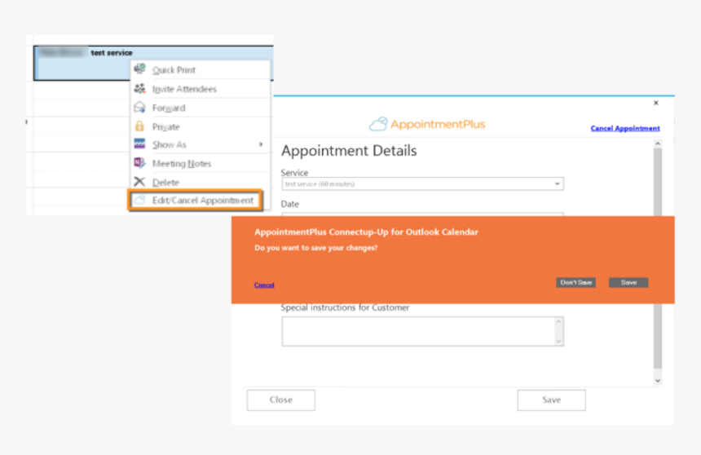Viewport: 701px width, 455px height.
Task: Click Cancel link in orange dialog
Action: pos(264,285)
